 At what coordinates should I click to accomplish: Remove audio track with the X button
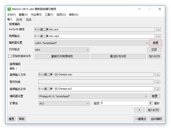(139, 110)
